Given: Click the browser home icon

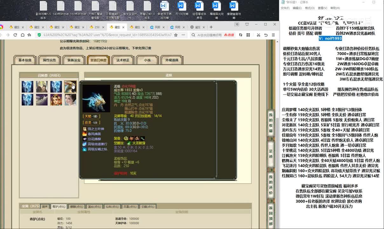Looking at the screenshot, I should click(22, 35).
